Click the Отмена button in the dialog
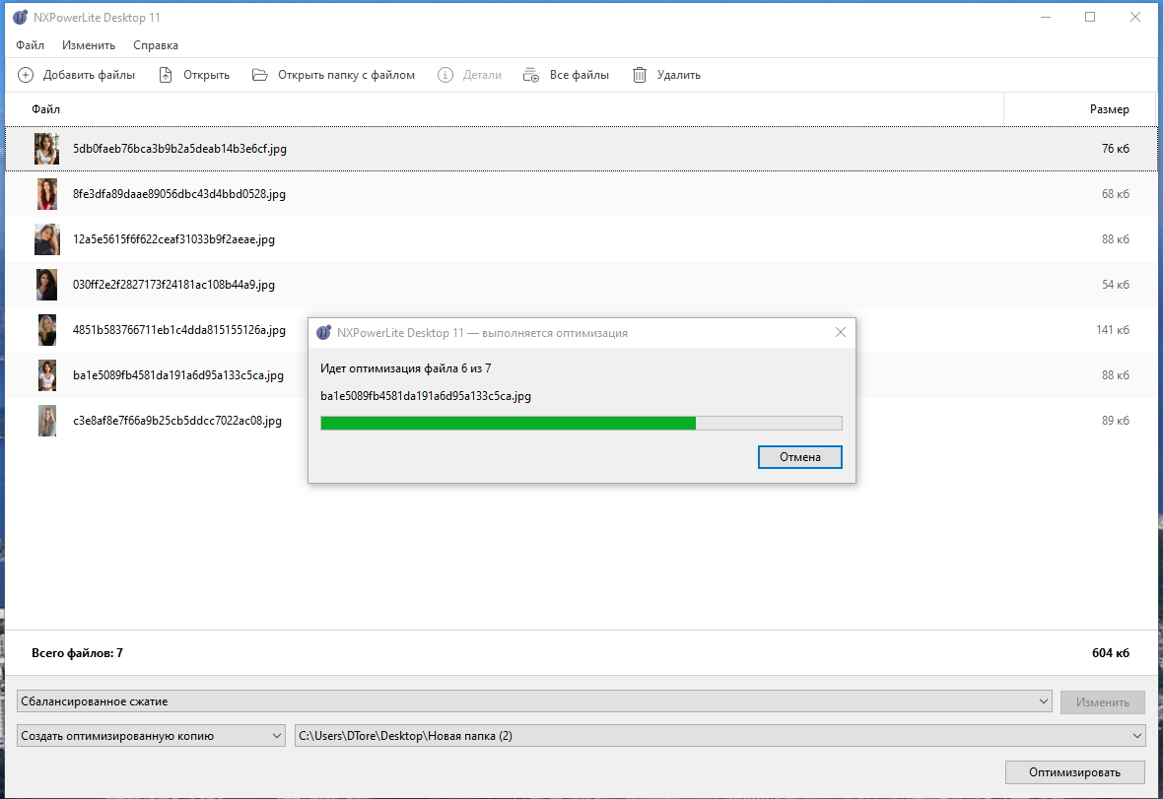Image resolution: width=1163 pixels, height=799 pixels. [x=799, y=457]
